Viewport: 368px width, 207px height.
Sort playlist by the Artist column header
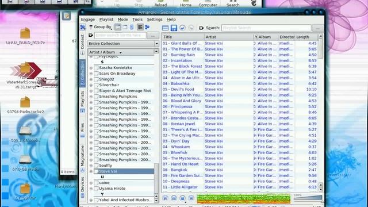tap(228, 37)
